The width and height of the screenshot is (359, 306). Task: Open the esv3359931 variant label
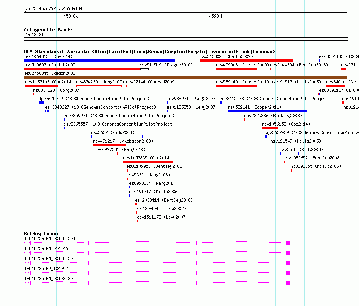click(x=119, y=116)
